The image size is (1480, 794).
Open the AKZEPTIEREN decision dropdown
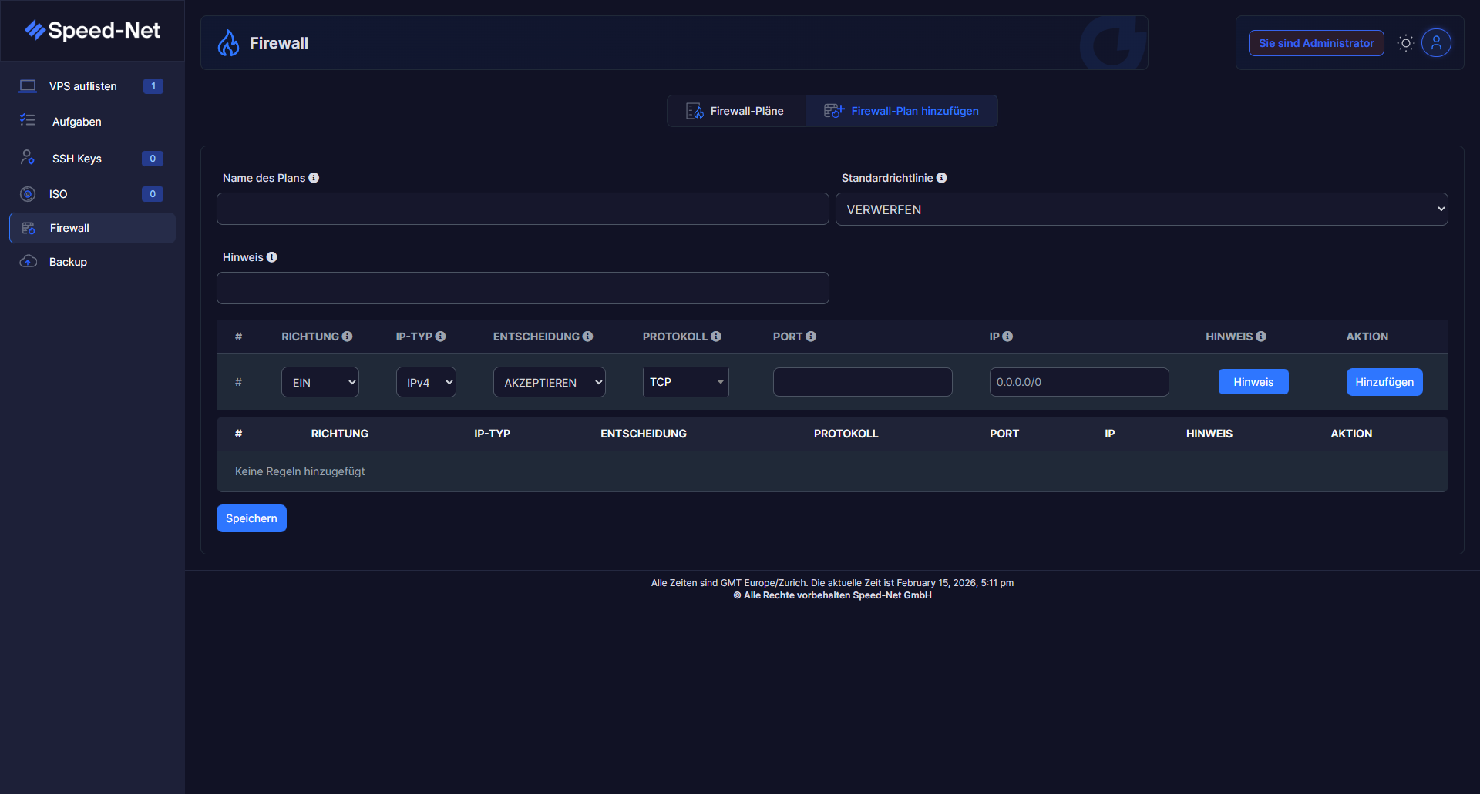pyautogui.click(x=550, y=382)
